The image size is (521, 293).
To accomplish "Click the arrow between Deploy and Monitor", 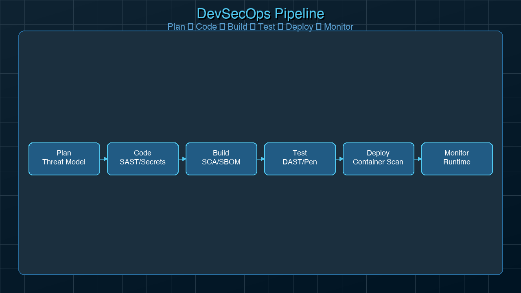I will 417,159.
